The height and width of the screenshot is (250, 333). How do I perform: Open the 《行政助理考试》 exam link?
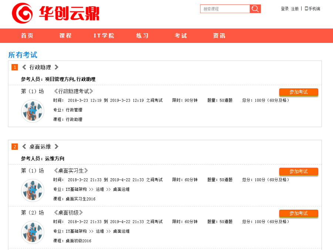[x=73, y=91]
